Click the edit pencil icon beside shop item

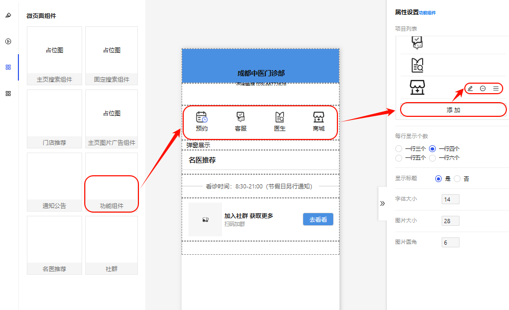[470, 88]
